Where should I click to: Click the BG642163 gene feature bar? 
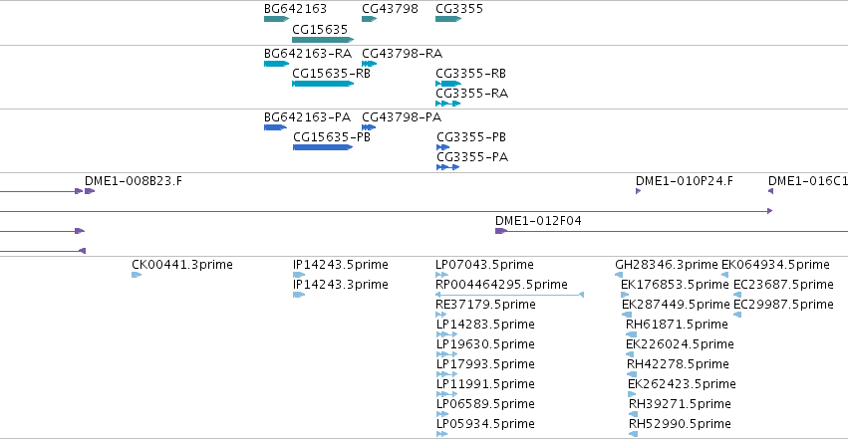click(277, 19)
